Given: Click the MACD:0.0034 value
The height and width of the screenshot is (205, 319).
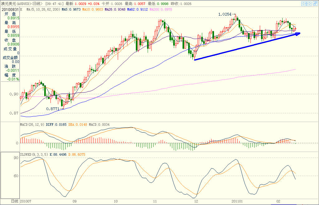Looking at the screenshot, I should click(99, 124).
